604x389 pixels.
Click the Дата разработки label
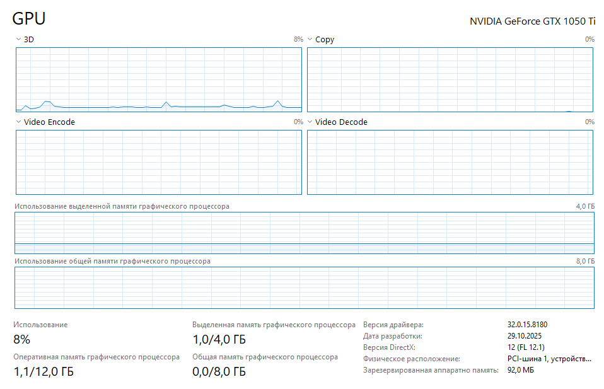pyautogui.click(x=393, y=336)
